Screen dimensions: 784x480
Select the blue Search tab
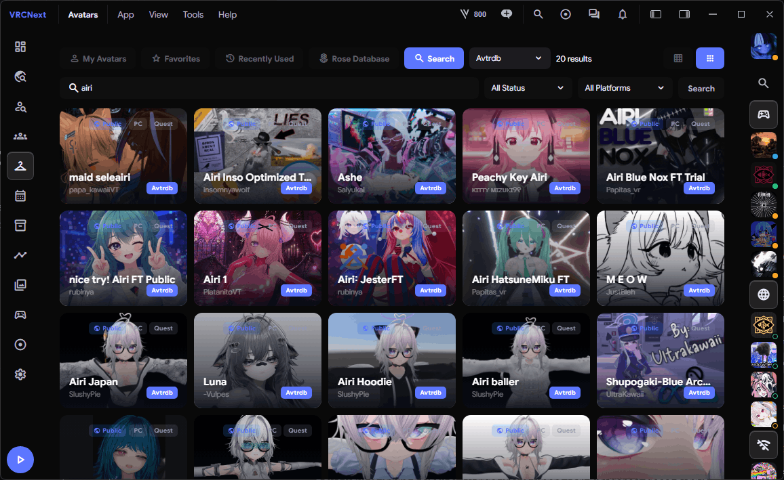pos(434,58)
